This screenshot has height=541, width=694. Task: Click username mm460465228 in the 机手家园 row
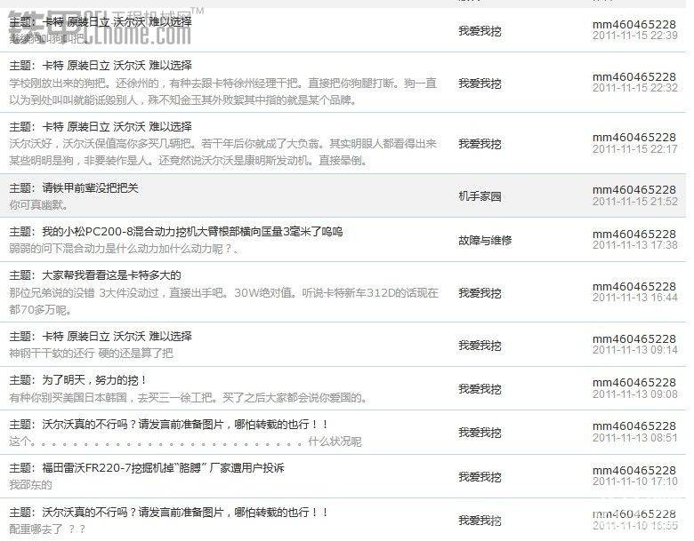click(634, 189)
